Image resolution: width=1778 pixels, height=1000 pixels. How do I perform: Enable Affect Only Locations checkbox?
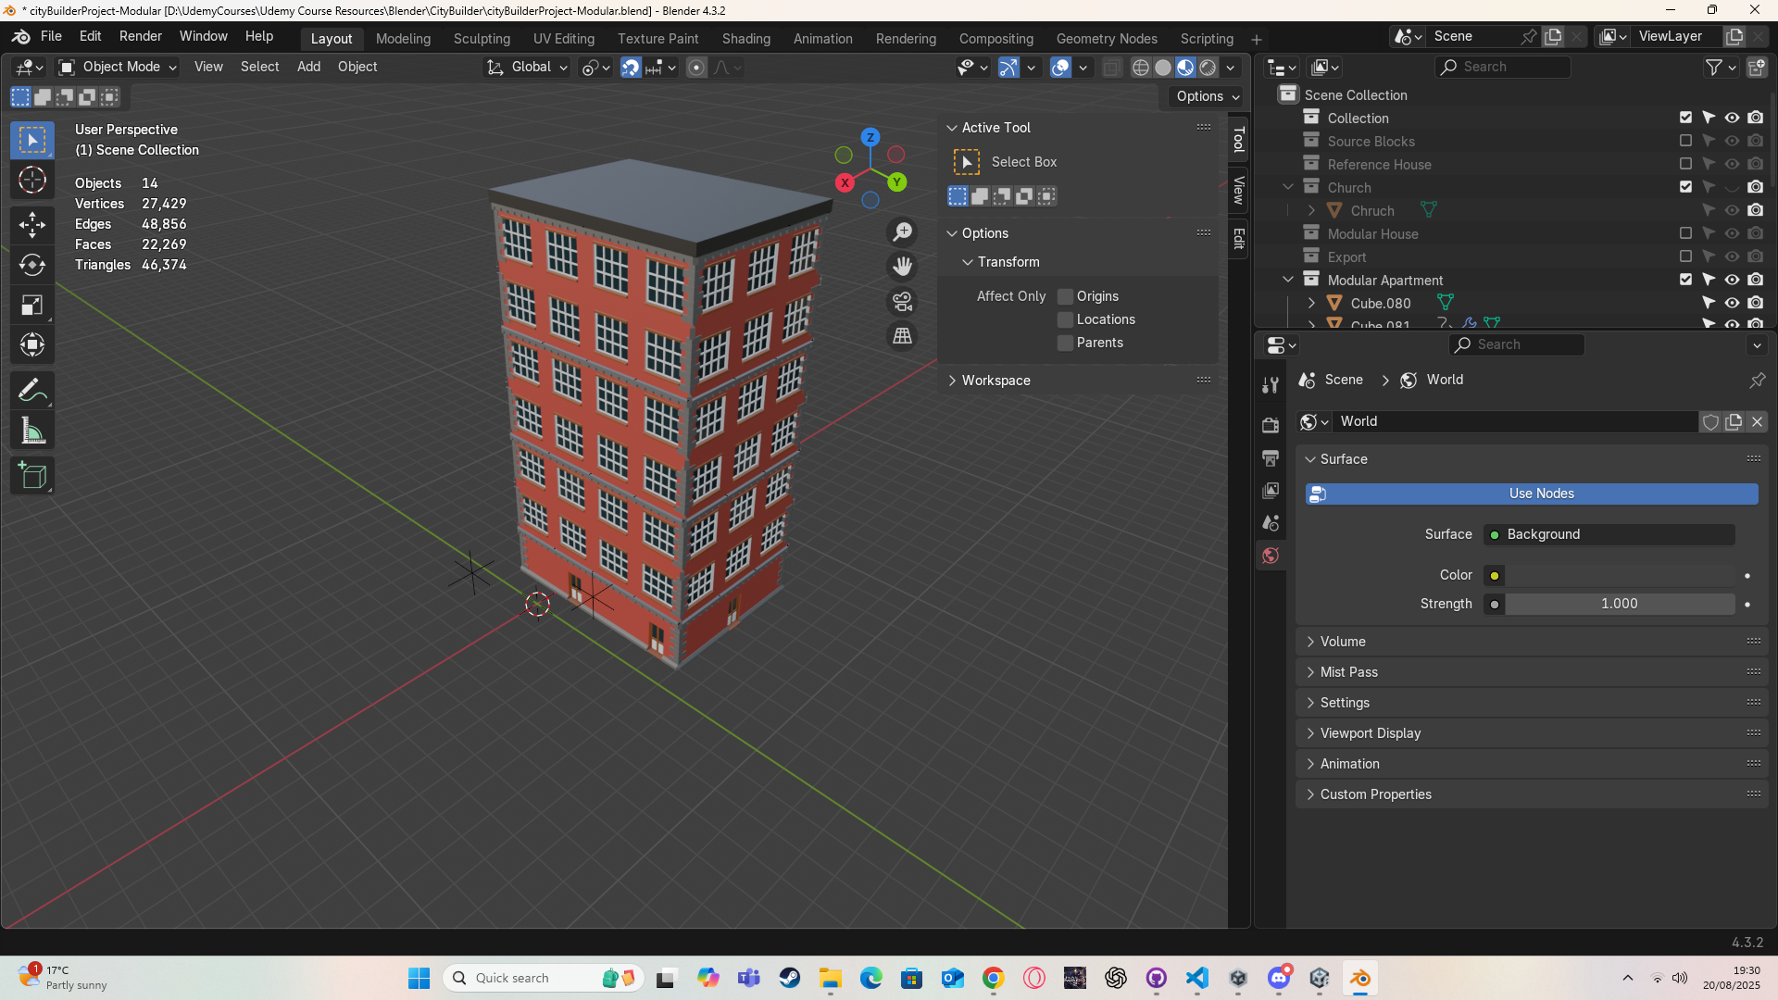pyautogui.click(x=1066, y=319)
